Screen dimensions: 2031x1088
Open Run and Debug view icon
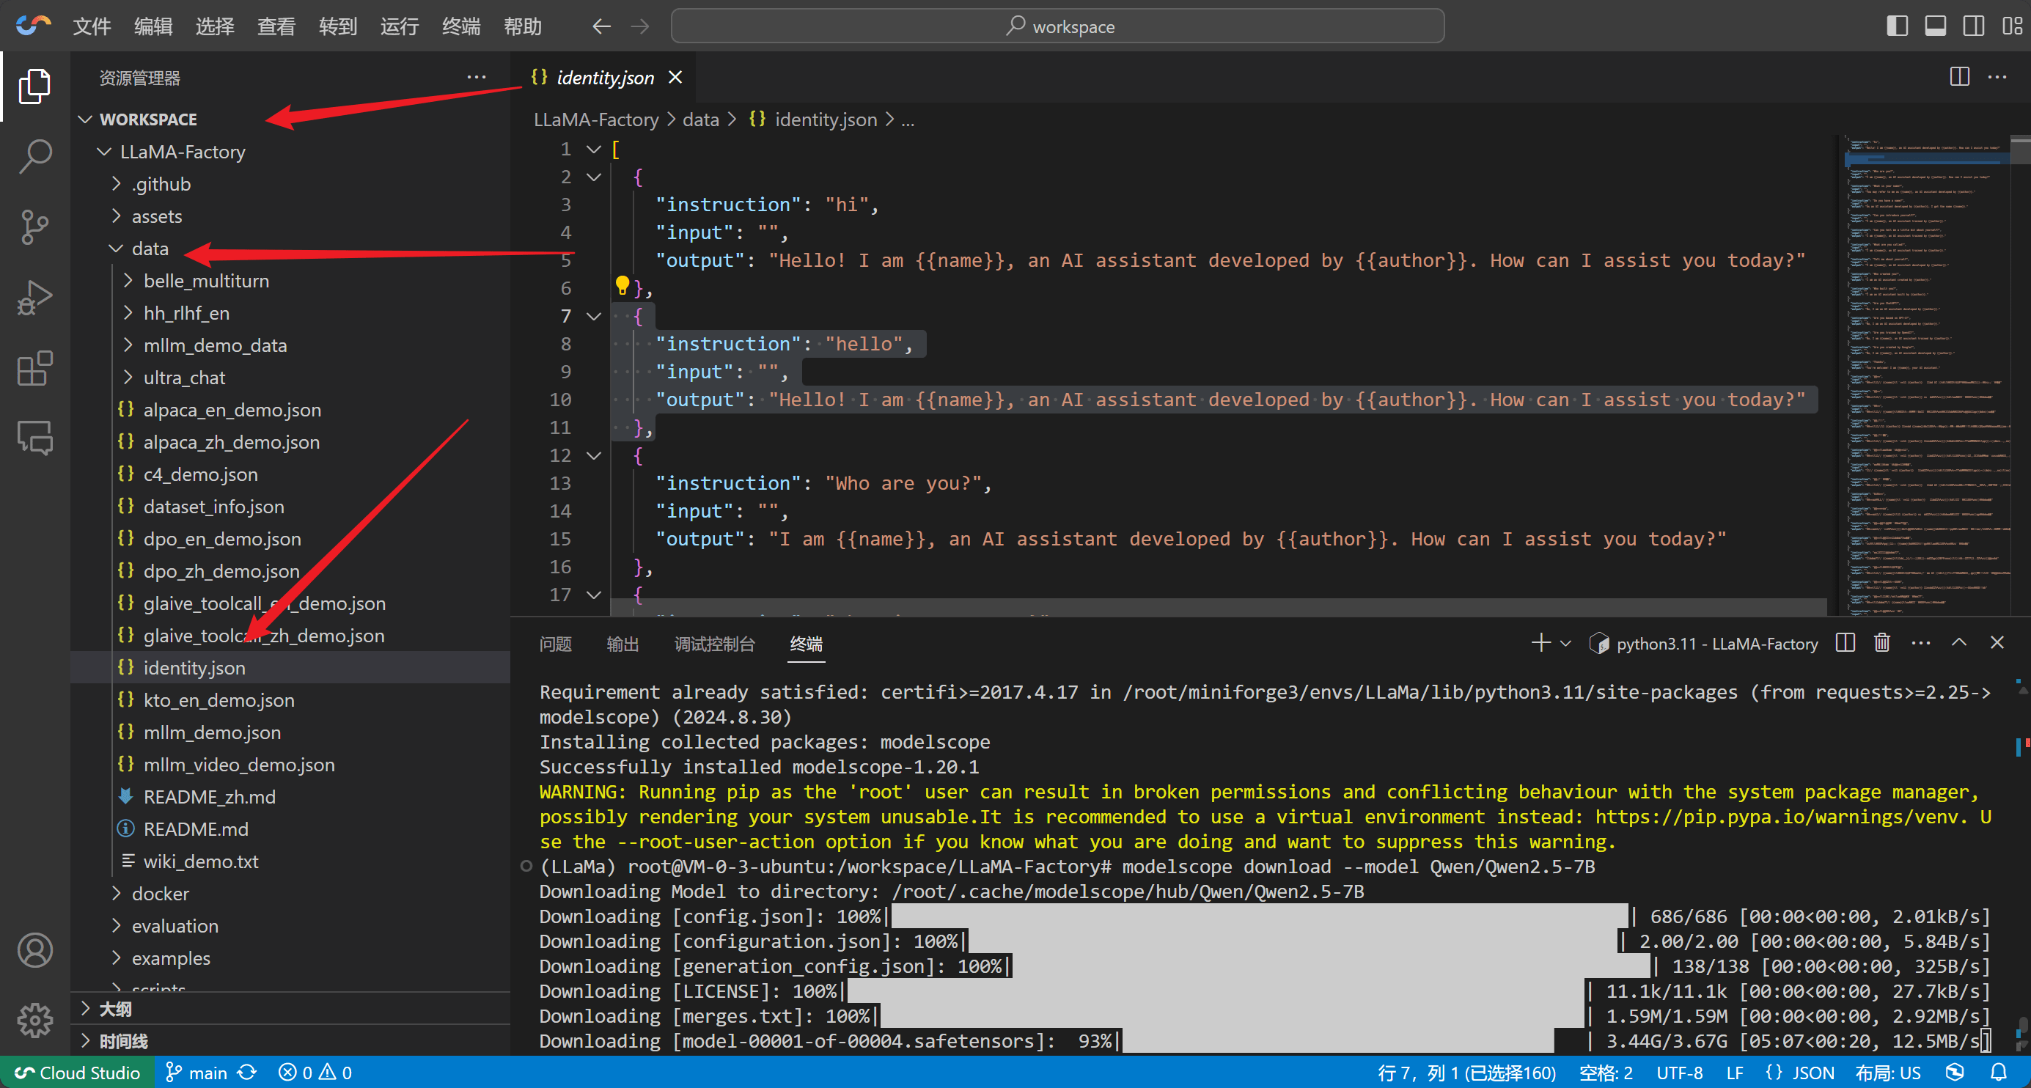[x=34, y=298]
